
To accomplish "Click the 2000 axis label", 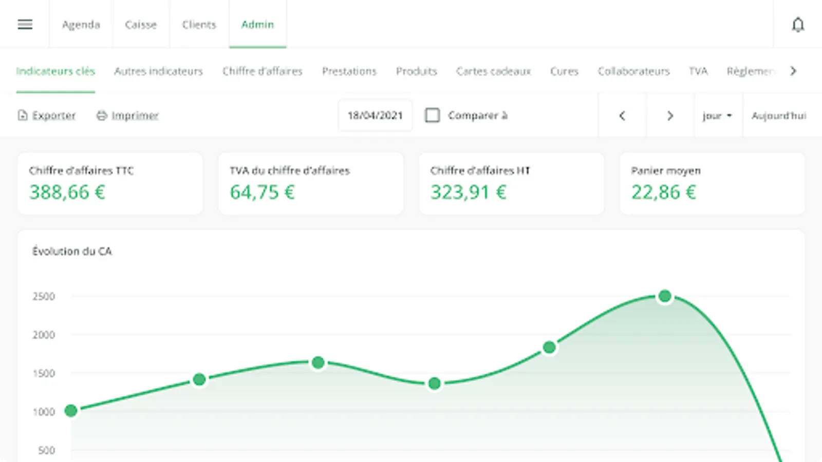I will [x=44, y=335].
